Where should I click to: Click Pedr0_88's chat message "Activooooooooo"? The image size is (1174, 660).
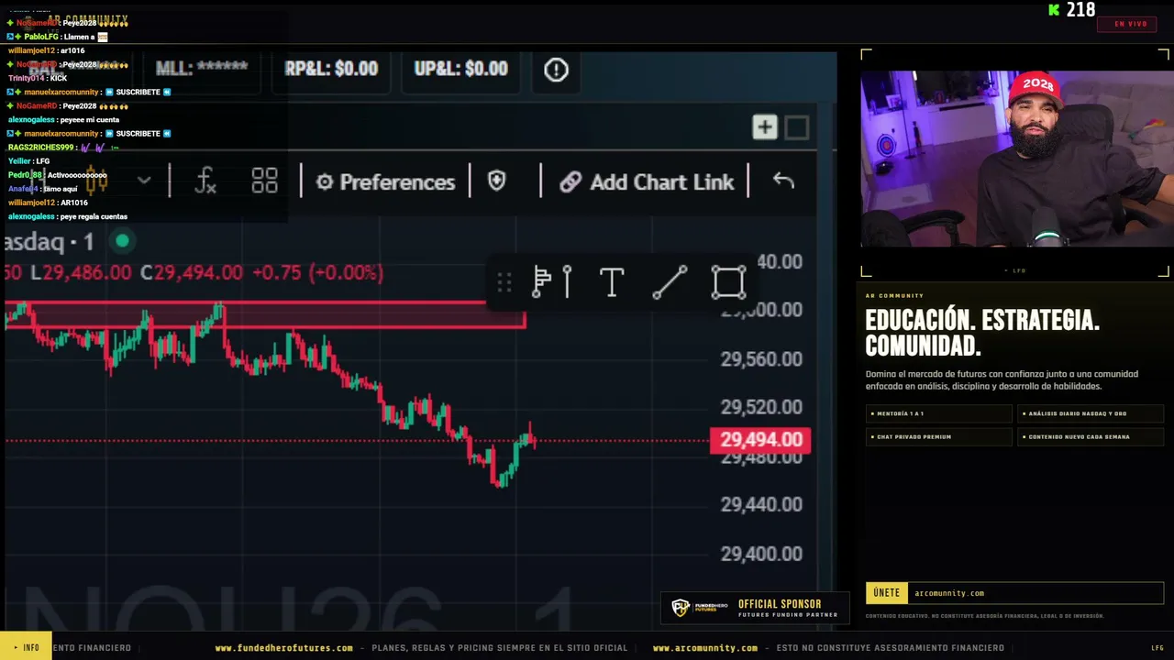(x=77, y=175)
